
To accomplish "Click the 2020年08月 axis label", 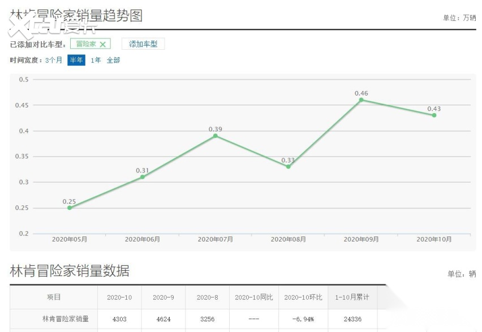I will (x=288, y=239).
